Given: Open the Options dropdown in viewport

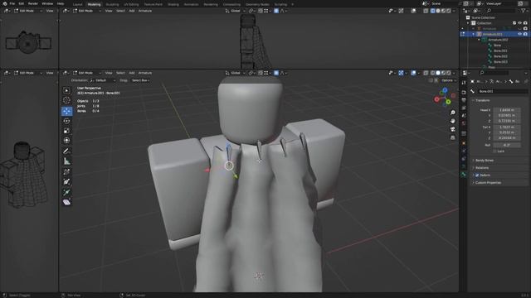Looking at the screenshot, I should click(x=448, y=80).
